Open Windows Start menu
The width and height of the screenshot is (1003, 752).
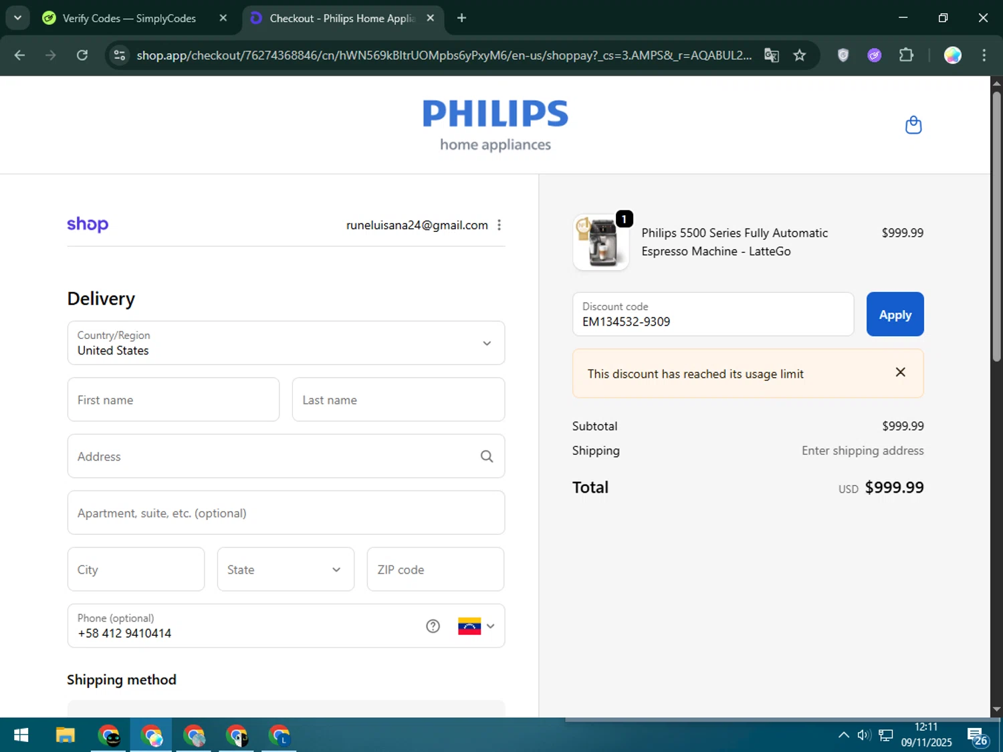click(21, 735)
